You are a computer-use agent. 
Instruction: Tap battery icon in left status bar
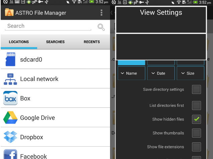point(92,2)
